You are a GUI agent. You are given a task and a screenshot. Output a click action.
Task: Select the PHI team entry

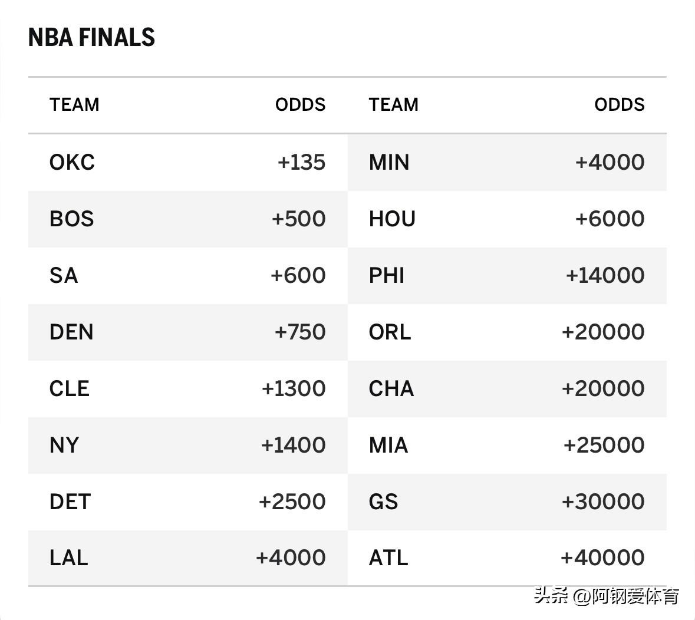click(x=387, y=275)
